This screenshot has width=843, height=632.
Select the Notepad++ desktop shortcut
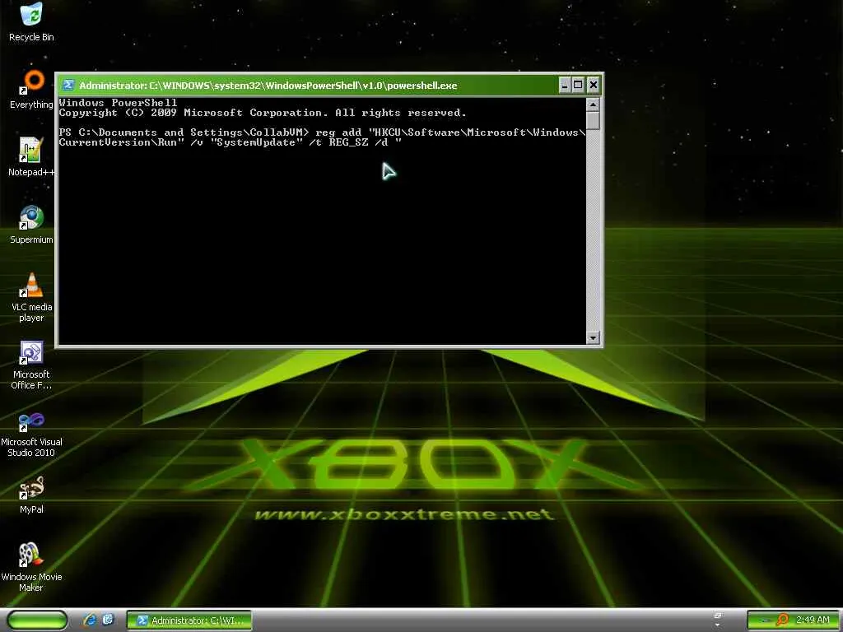(x=31, y=157)
